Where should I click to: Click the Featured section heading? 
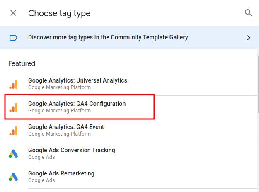tap(22, 63)
